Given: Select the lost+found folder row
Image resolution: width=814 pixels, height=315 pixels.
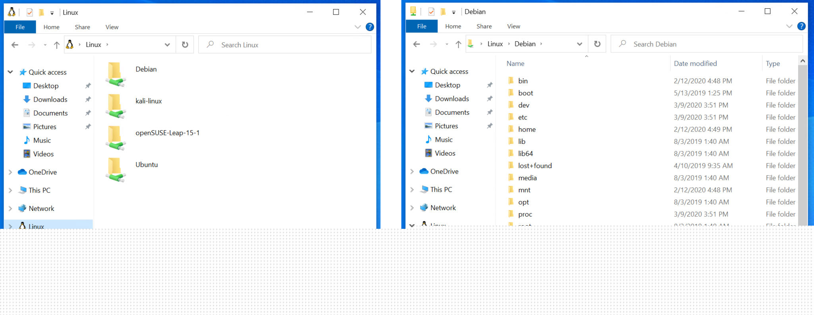Looking at the screenshot, I should pyautogui.click(x=652, y=166).
